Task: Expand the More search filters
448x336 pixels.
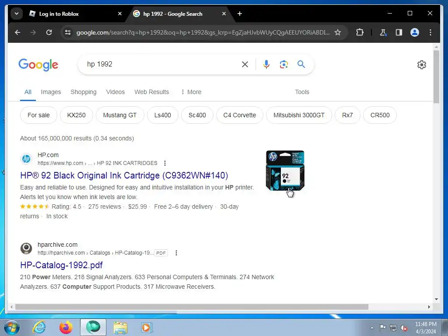Action: tap(191, 92)
